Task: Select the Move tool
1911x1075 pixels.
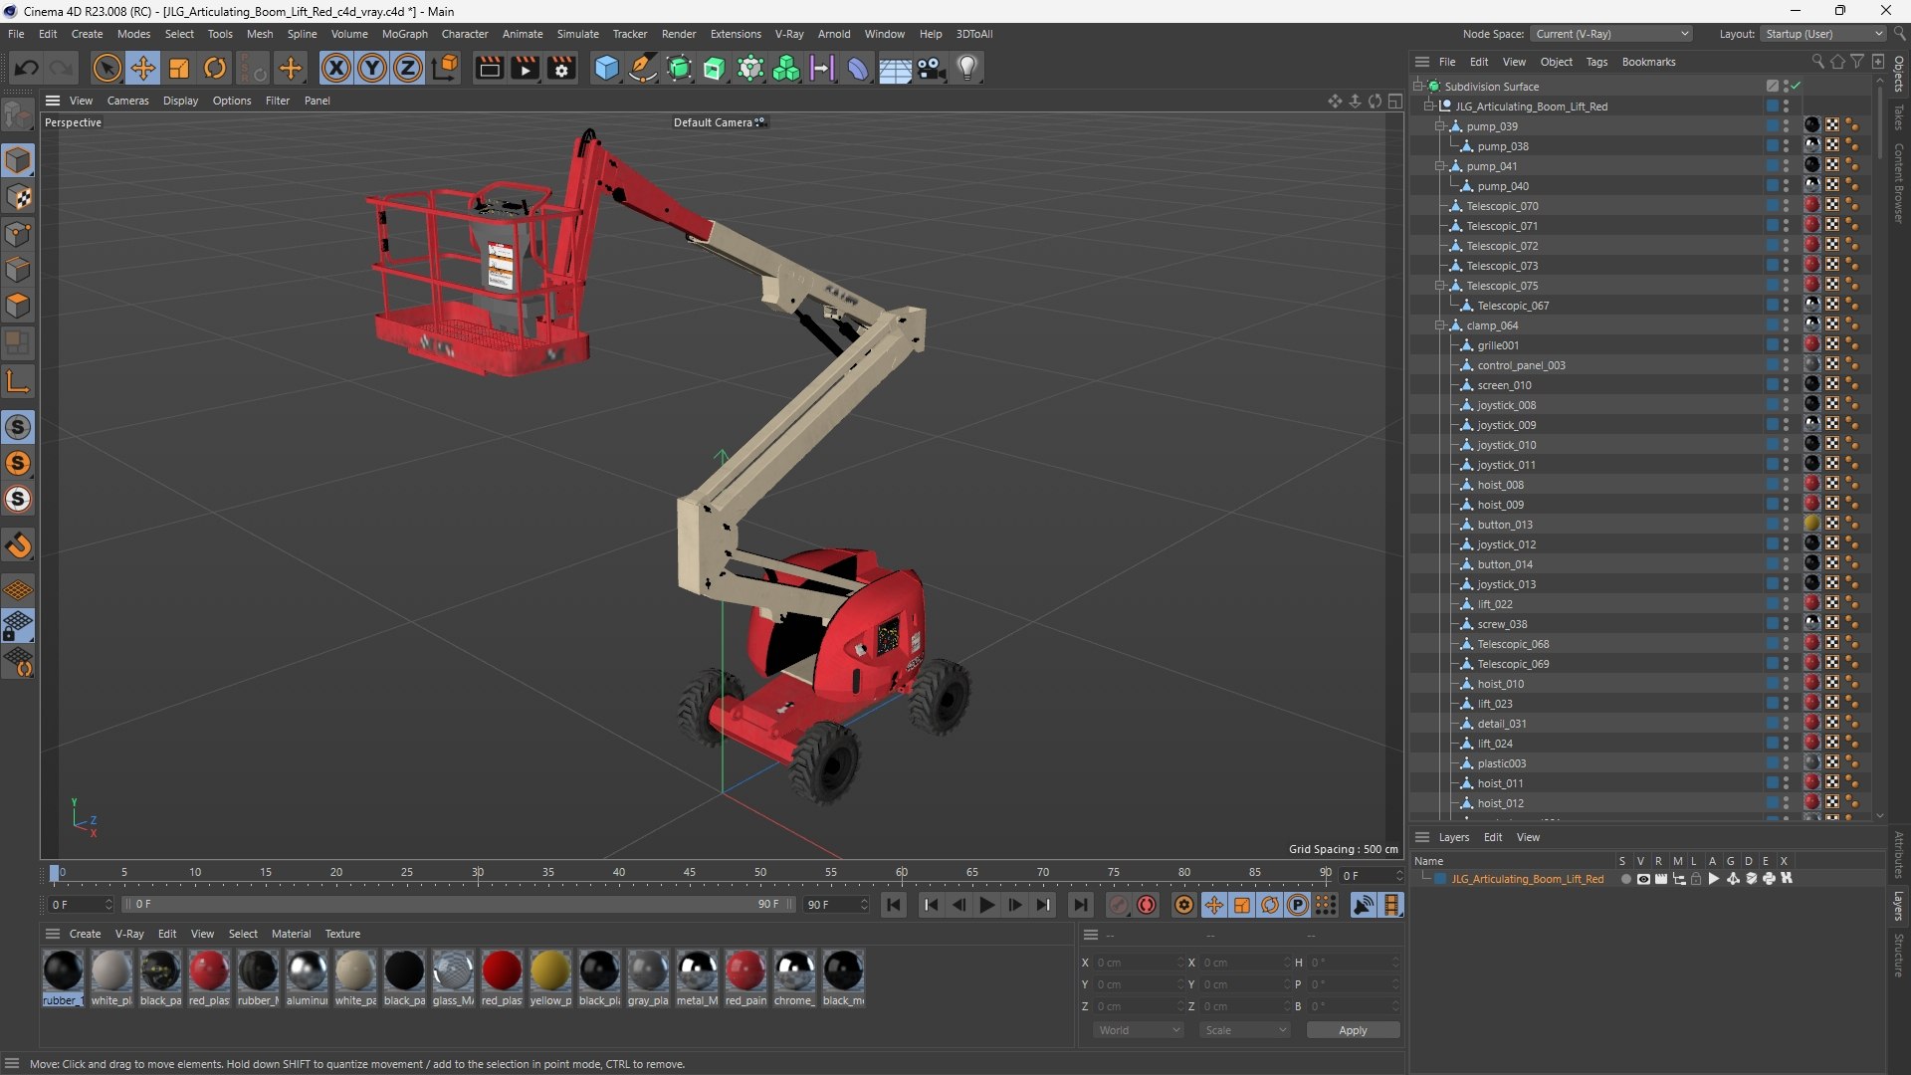Action: click(142, 68)
